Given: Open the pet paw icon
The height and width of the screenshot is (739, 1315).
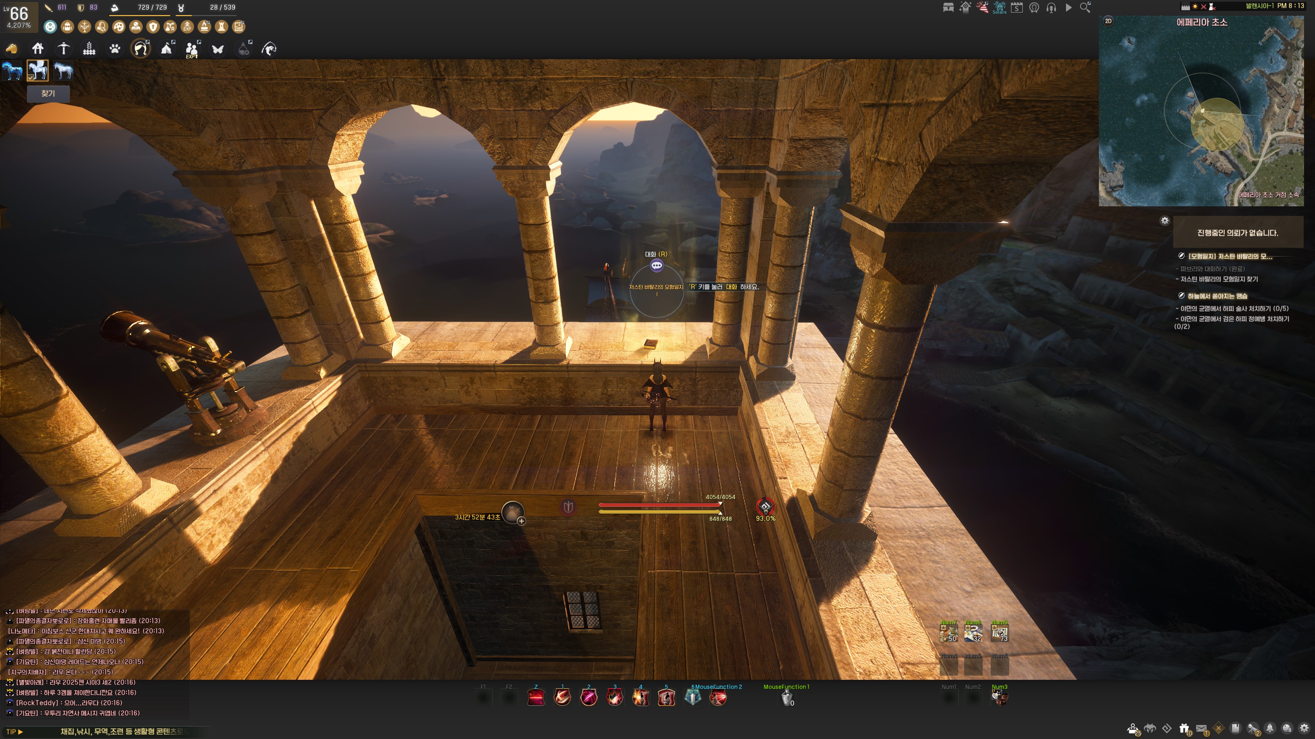Looking at the screenshot, I should 115,49.
